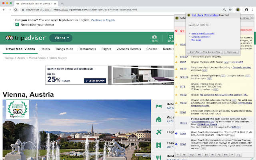256x160 pixels.
Task: Click the code button after links to redirects
Action: point(216,90)
